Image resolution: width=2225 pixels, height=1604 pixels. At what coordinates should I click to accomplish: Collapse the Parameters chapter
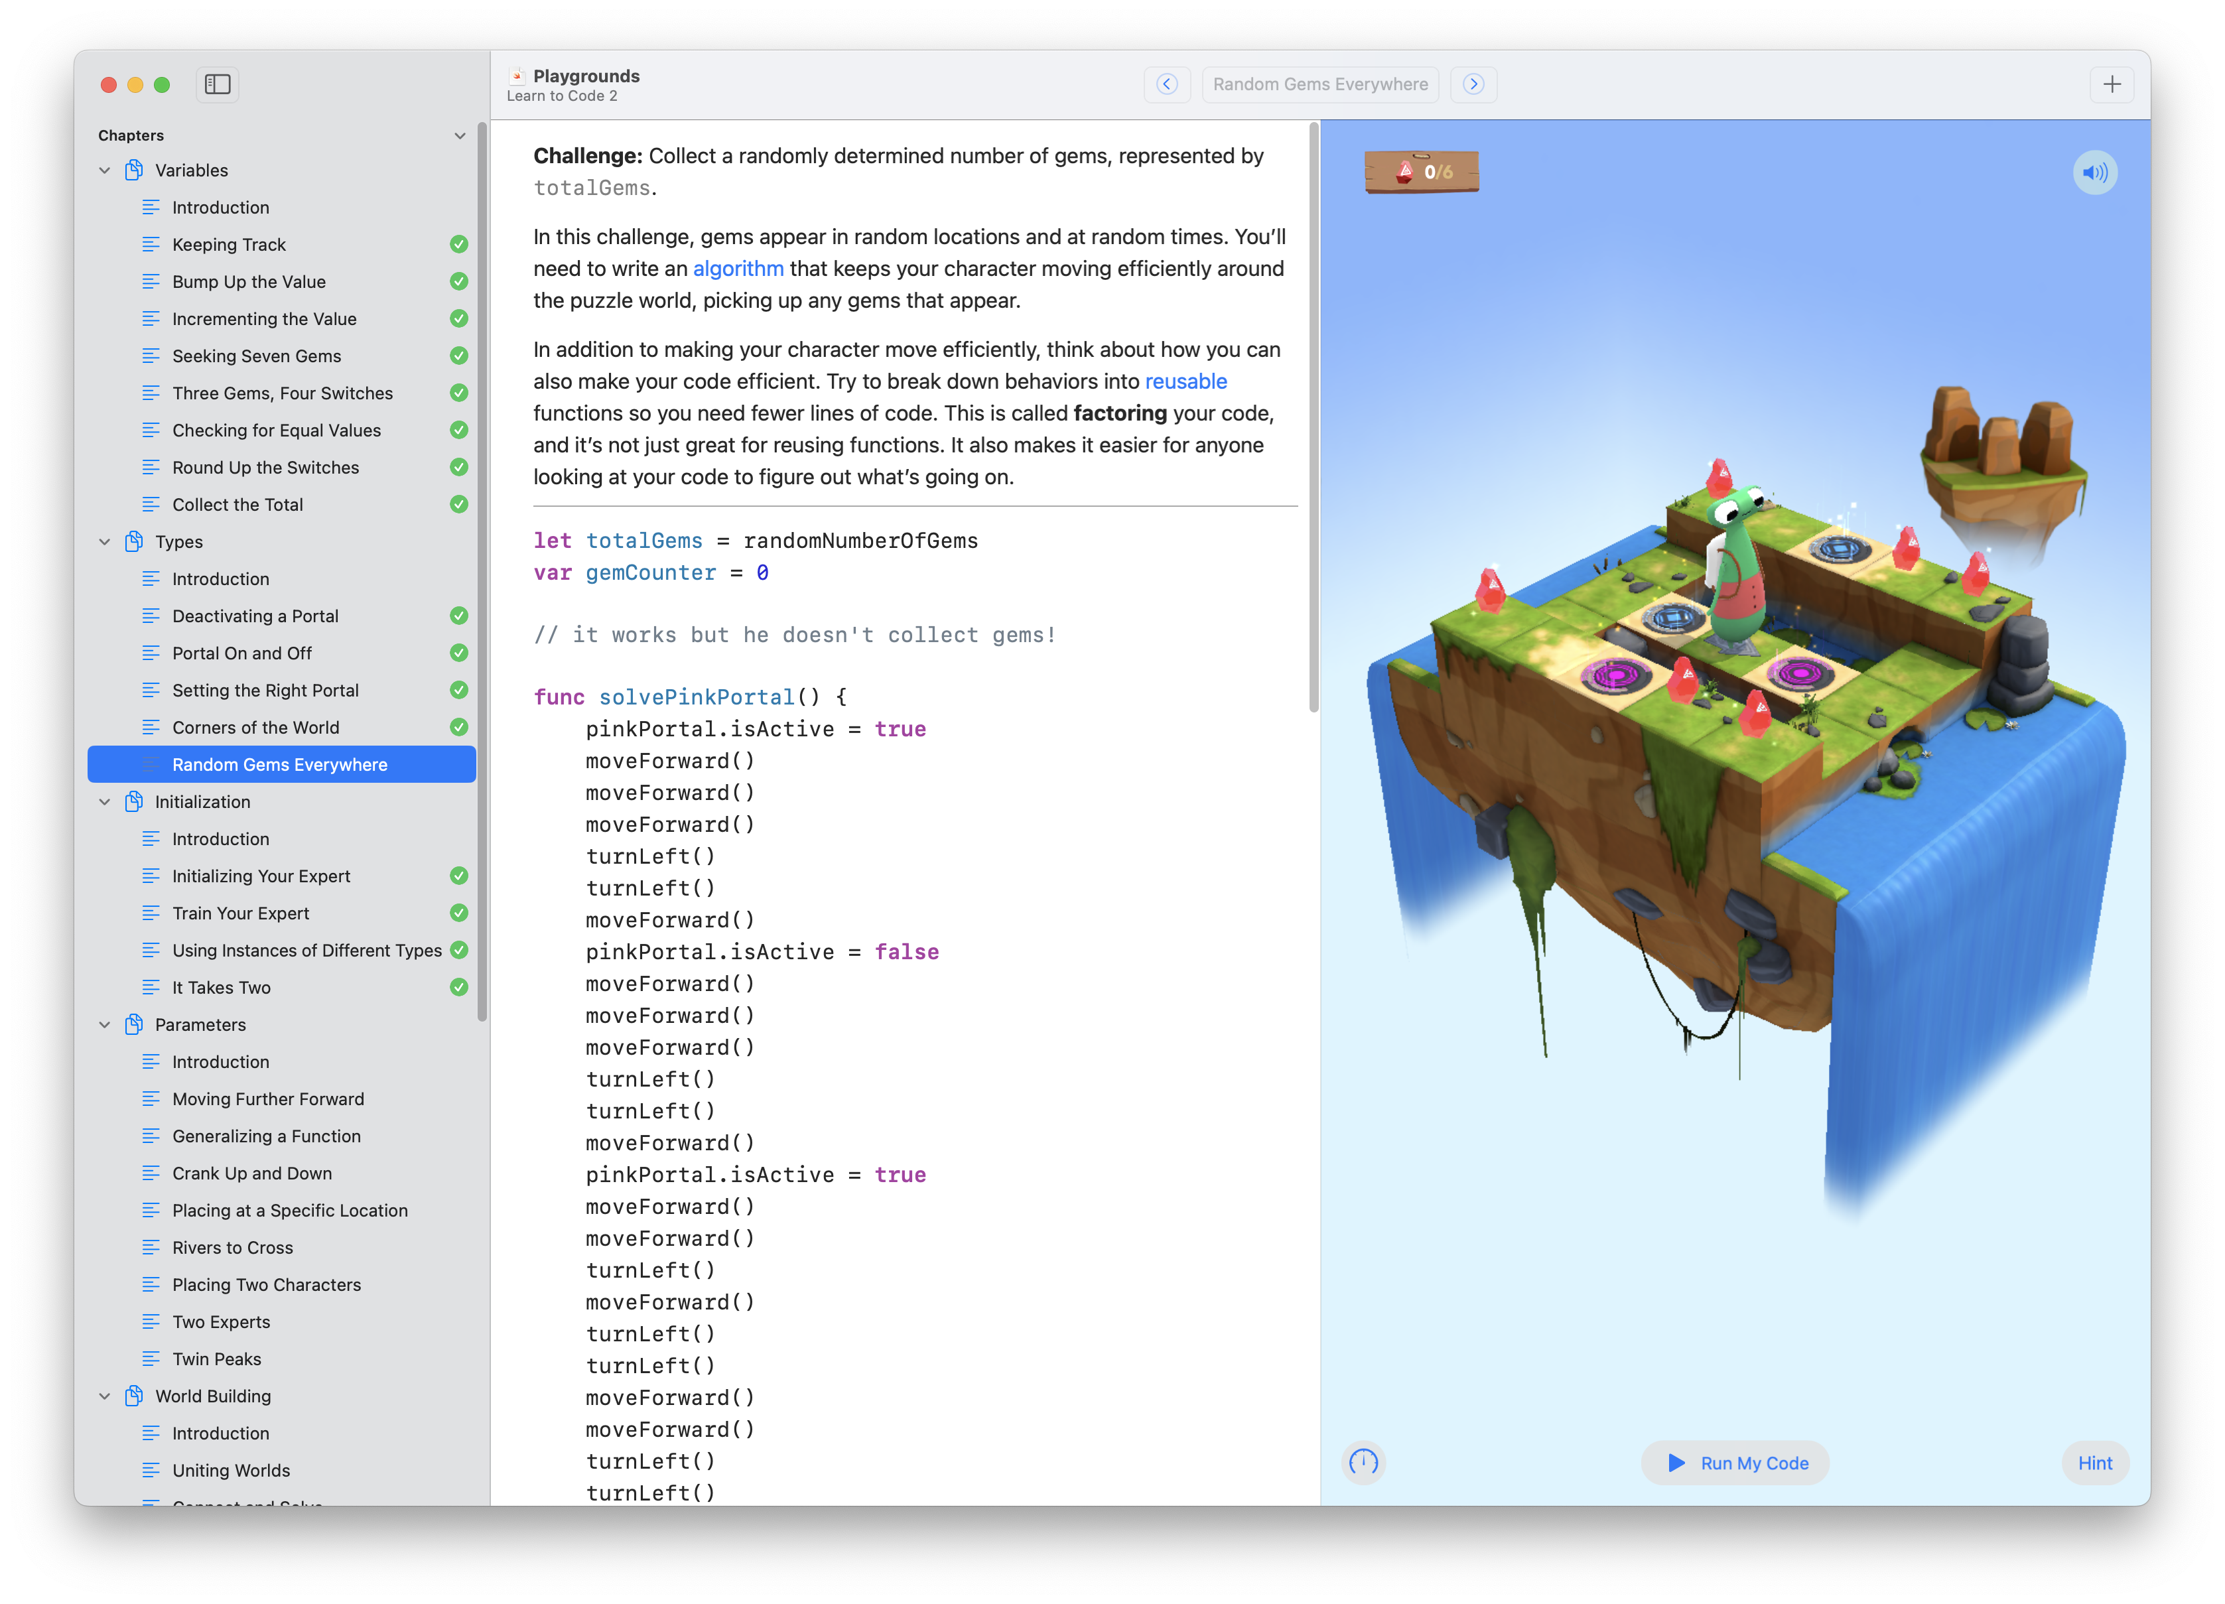[x=105, y=1024]
